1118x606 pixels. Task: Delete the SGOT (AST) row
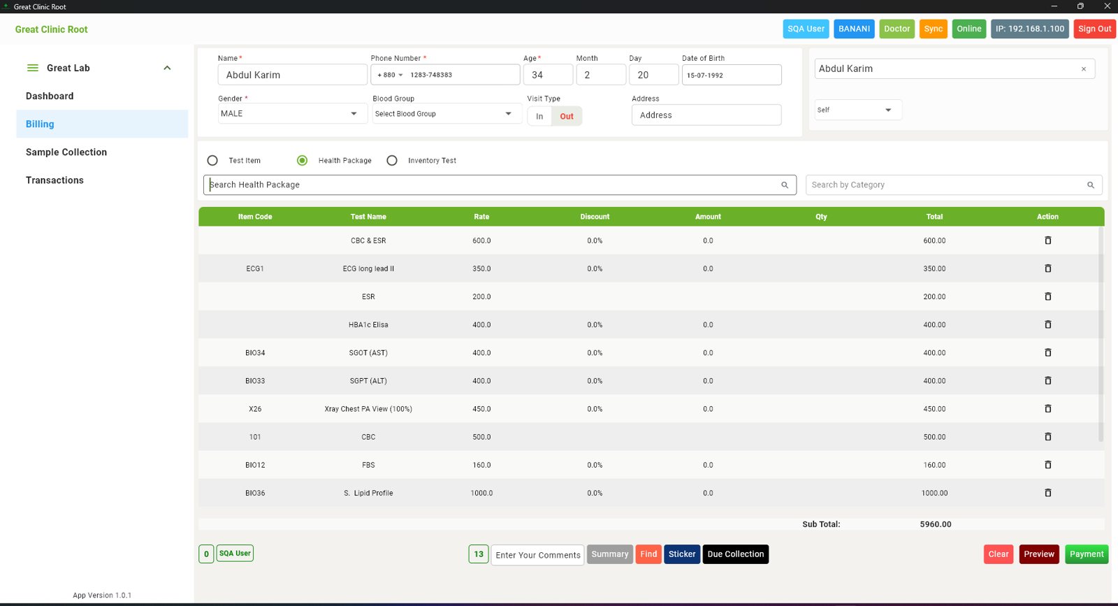[x=1047, y=352]
